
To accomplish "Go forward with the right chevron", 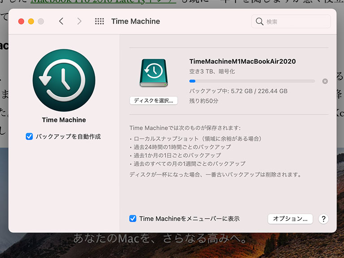I will click(79, 21).
